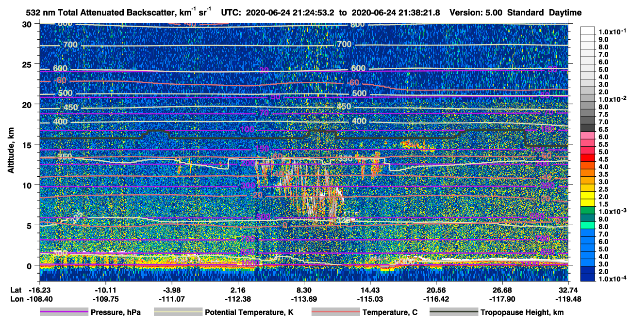Image resolution: width=631 pixels, height=323 pixels.
Task: Click the 'Lon' row label
Action: 17,299
